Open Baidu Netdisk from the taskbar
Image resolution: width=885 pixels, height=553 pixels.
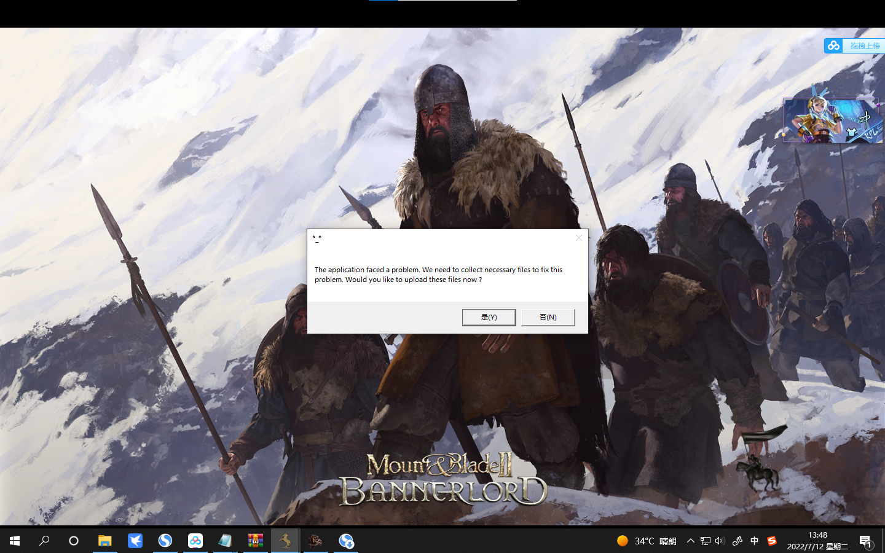point(195,541)
